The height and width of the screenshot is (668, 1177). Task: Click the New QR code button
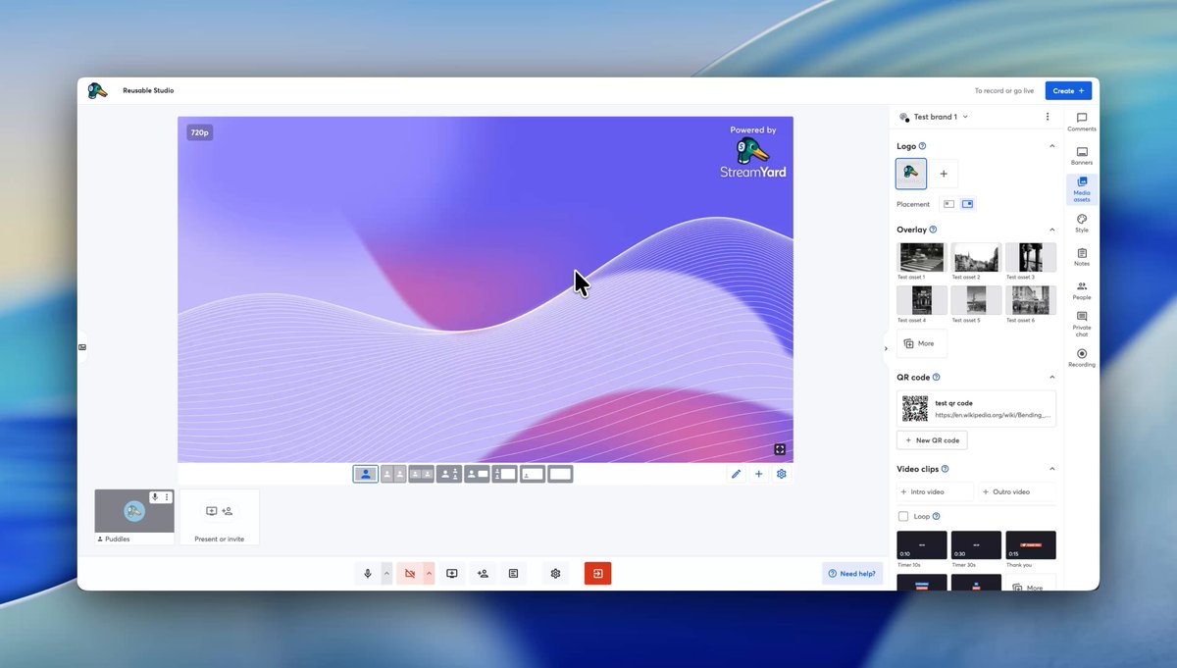(x=933, y=440)
